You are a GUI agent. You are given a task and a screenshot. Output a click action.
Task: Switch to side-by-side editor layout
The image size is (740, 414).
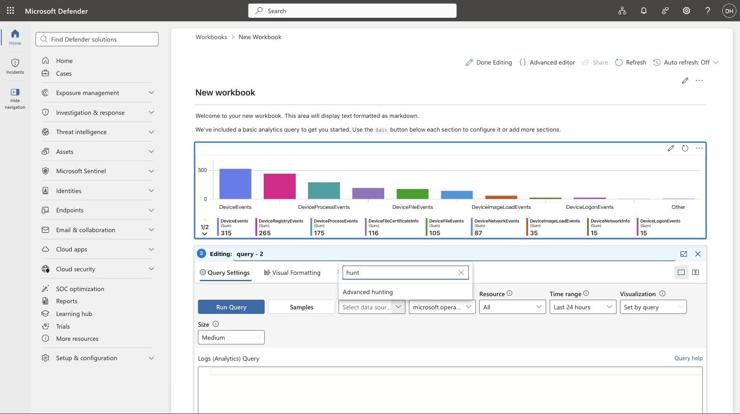pos(695,272)
